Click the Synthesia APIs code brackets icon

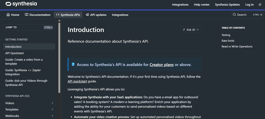click(x=58, y=15)
